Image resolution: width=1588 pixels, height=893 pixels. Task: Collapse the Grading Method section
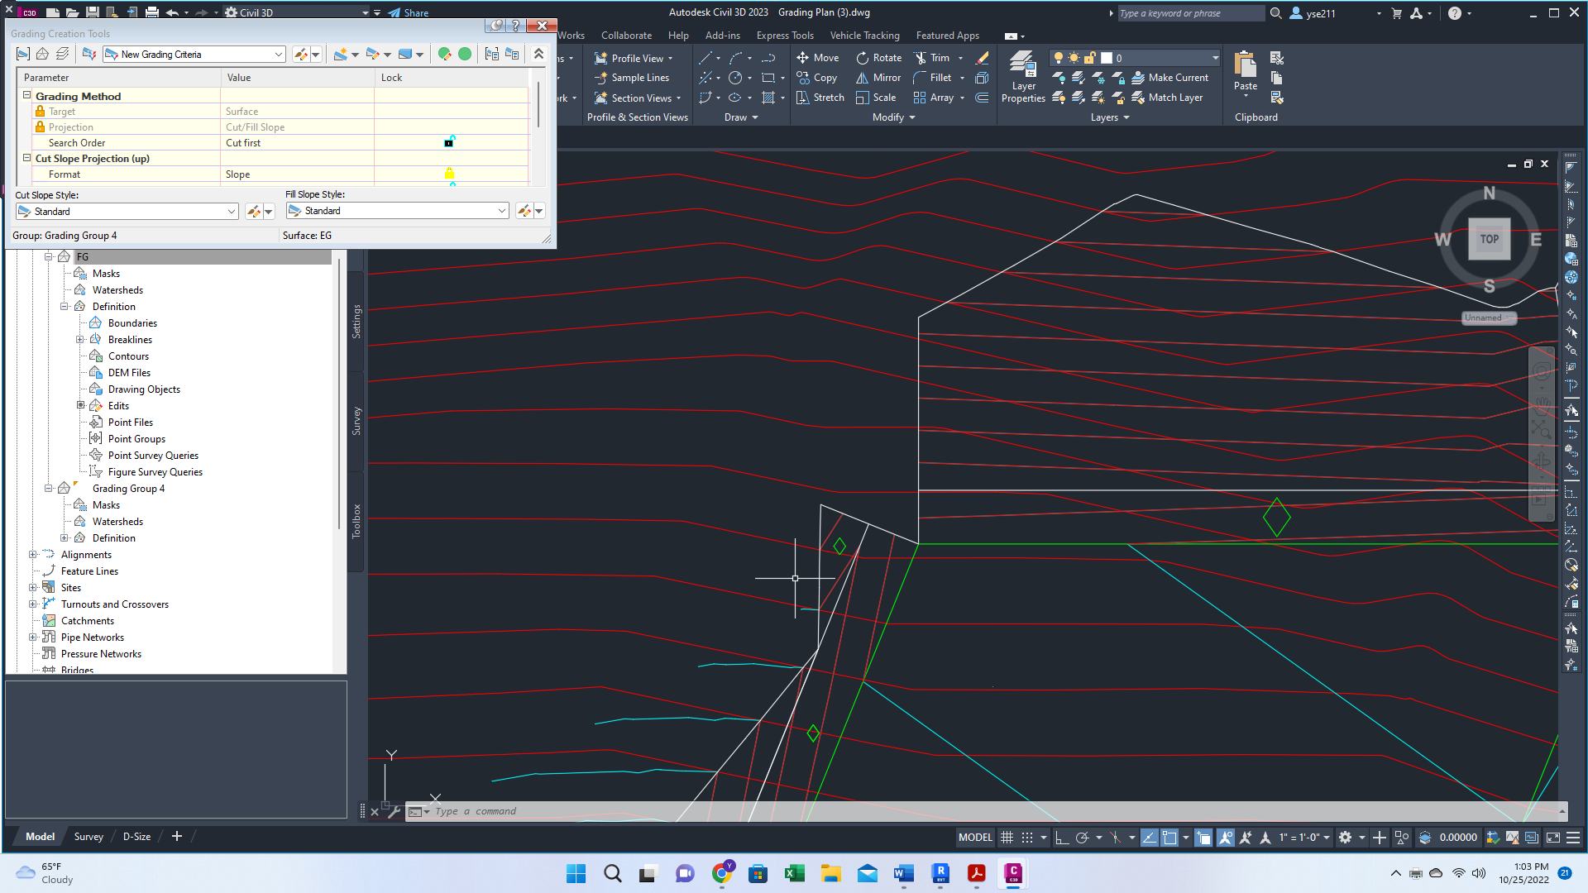click(x=26, y=95)
